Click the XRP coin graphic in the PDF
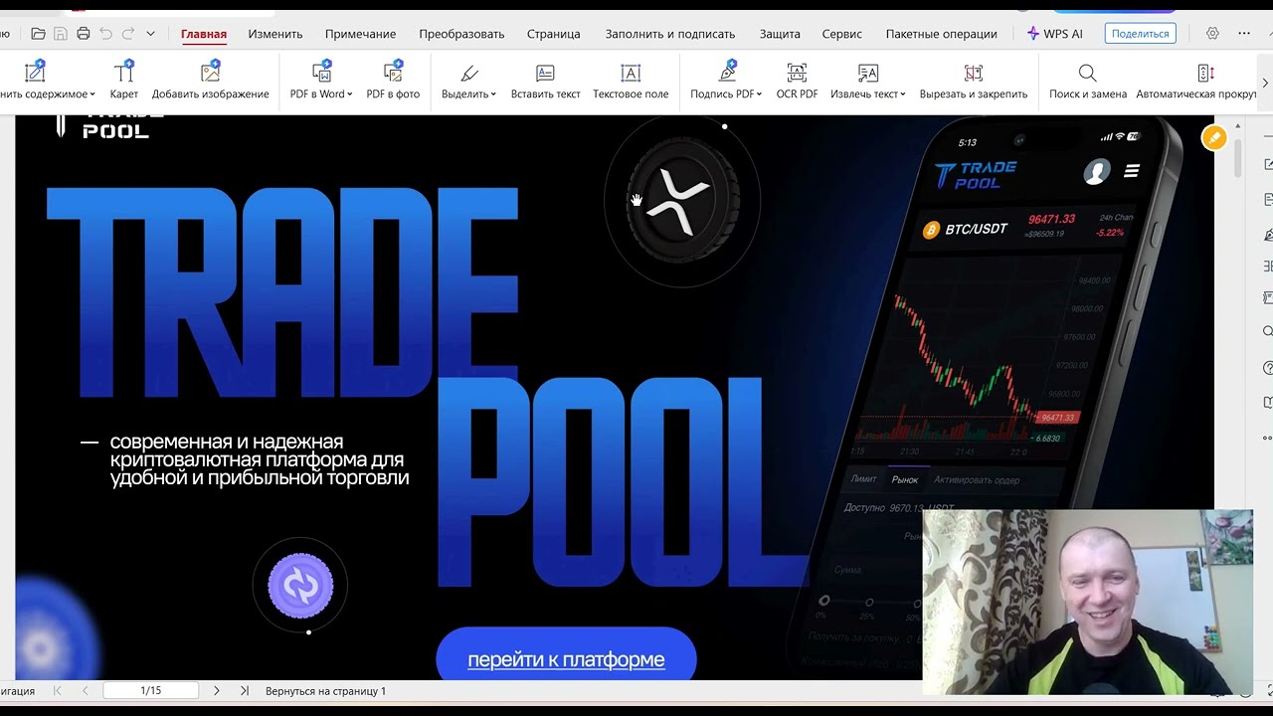1273x716 pixels. pyautogui.click(x=682, y=200)
